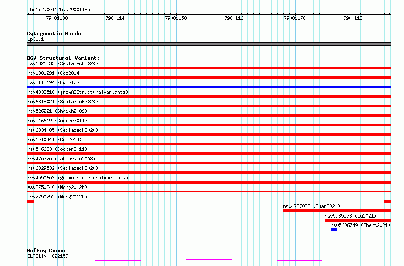Open variant nsv4033516 (gnomADStructuralVariants) label
This screenshot has width=404, height=266.
78,92
